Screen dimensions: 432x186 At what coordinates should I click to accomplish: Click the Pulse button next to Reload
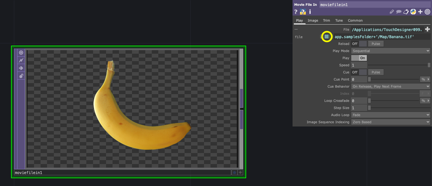[x=376, y=44]
